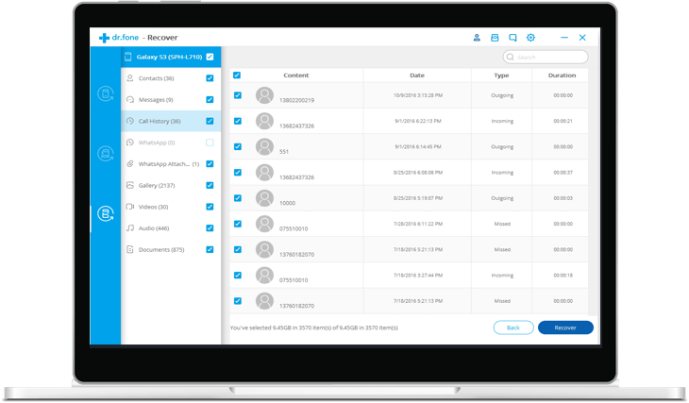The width and height of the screenshot is (689, 403).
Task: Select the duration 00:00:18 cell
Action: point(563,275)
